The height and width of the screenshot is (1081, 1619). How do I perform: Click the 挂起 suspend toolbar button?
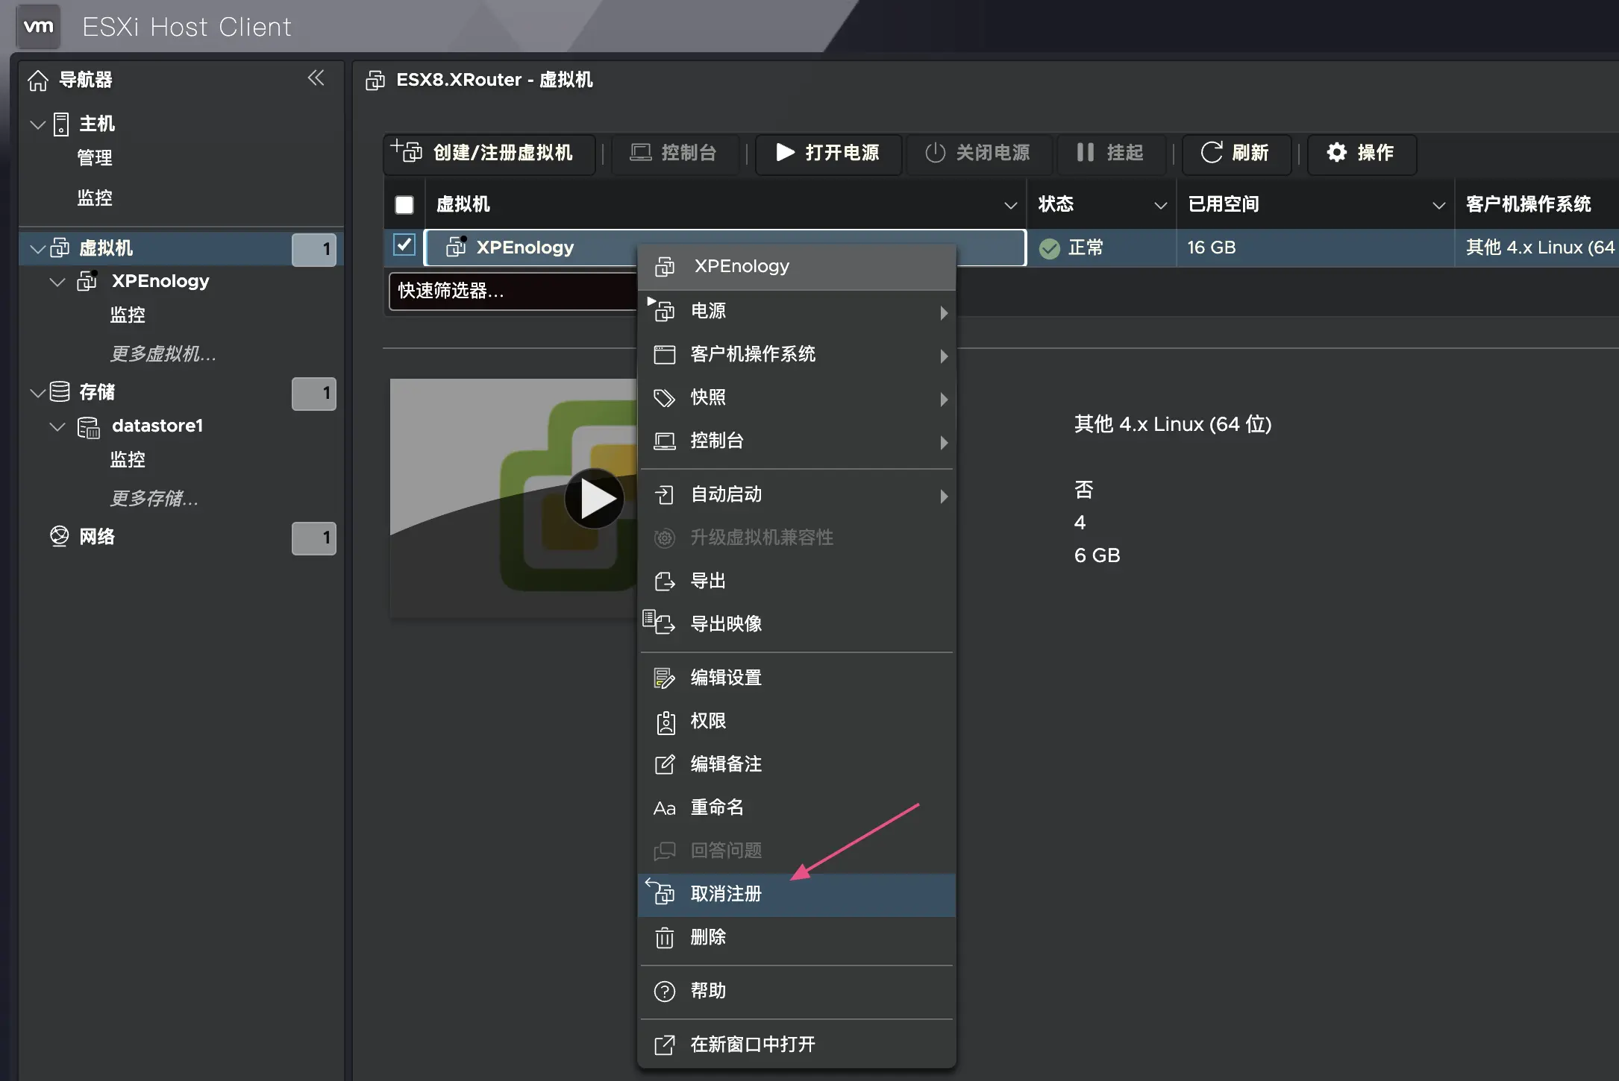click(1111, 154)
